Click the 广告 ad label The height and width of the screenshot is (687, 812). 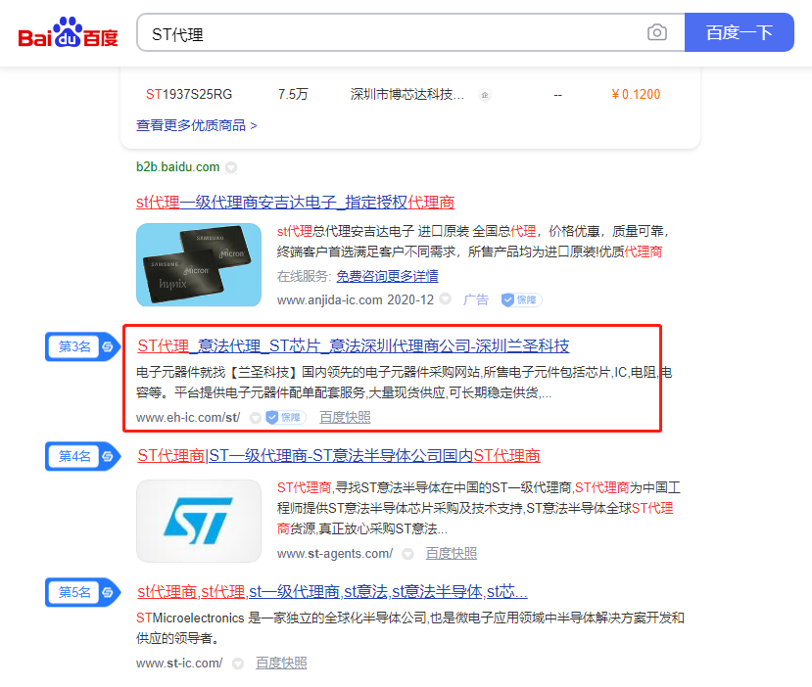476,299
